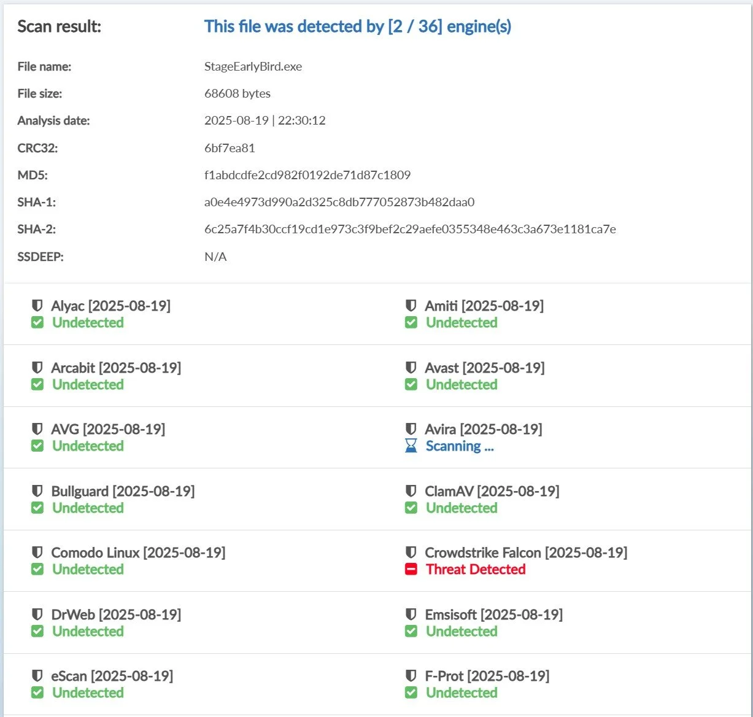Image resolution: width=753 pixels, height=717 pixels.
Task: Click the green check icon under Alyac
Action: click(x=37, y=322)
